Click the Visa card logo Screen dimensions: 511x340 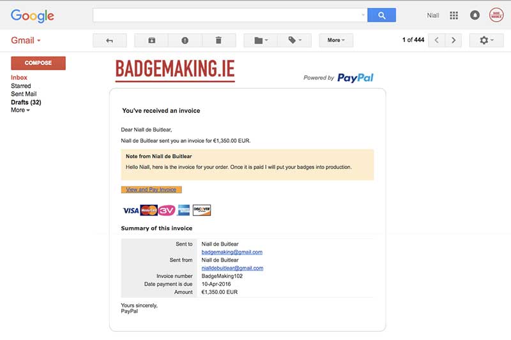click(x=131, y=211)
